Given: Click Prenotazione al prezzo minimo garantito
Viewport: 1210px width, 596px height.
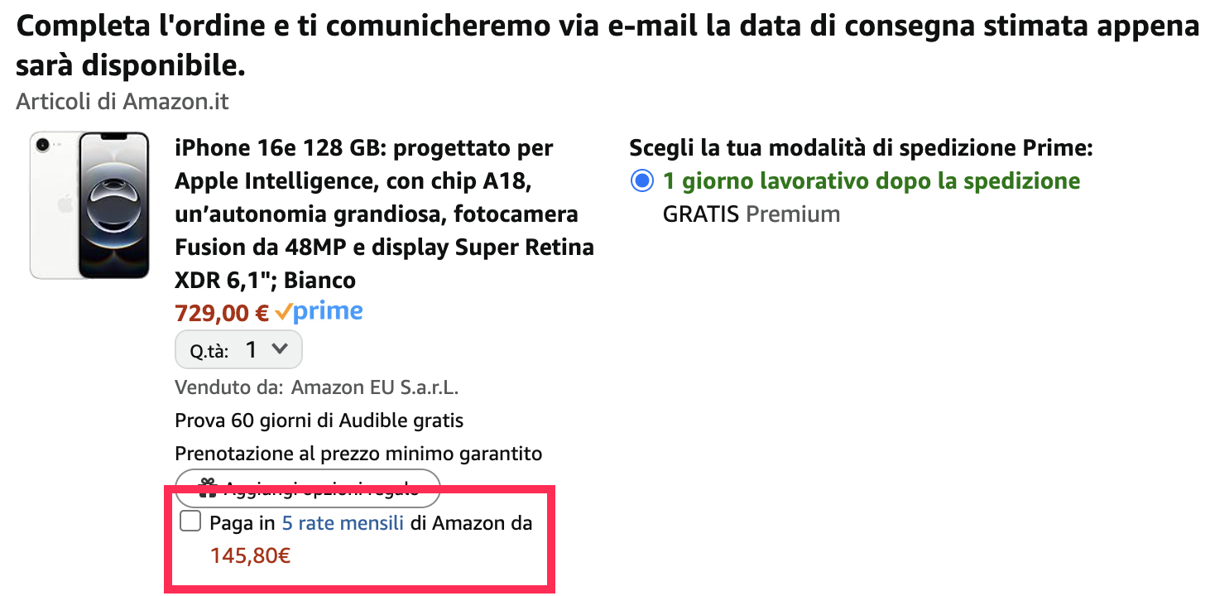Looking at the screenshot, I should pyautogui.click(x=358, y=454).
